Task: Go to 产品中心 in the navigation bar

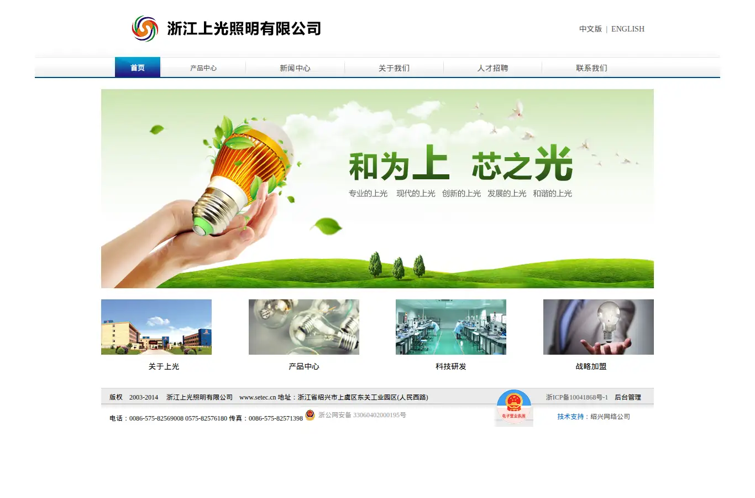Action: pos(203,68)
